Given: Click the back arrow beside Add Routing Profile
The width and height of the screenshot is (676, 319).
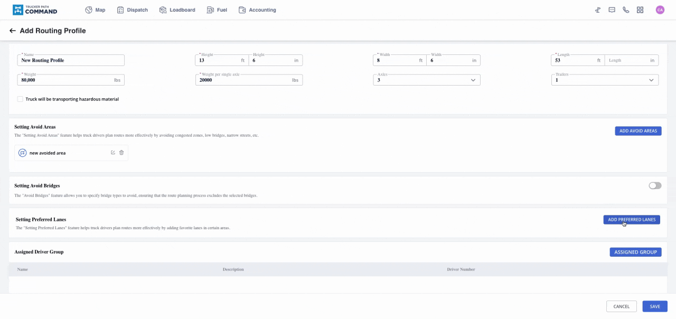Looking at the screenshot, I should tap(13, 31).
